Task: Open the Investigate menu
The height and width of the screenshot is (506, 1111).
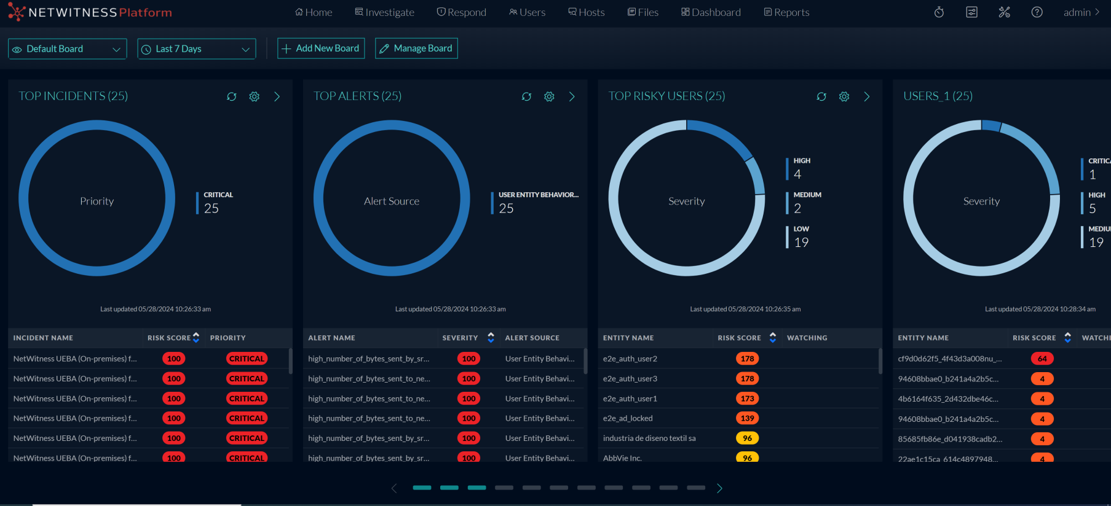Action: click(385, 12)
